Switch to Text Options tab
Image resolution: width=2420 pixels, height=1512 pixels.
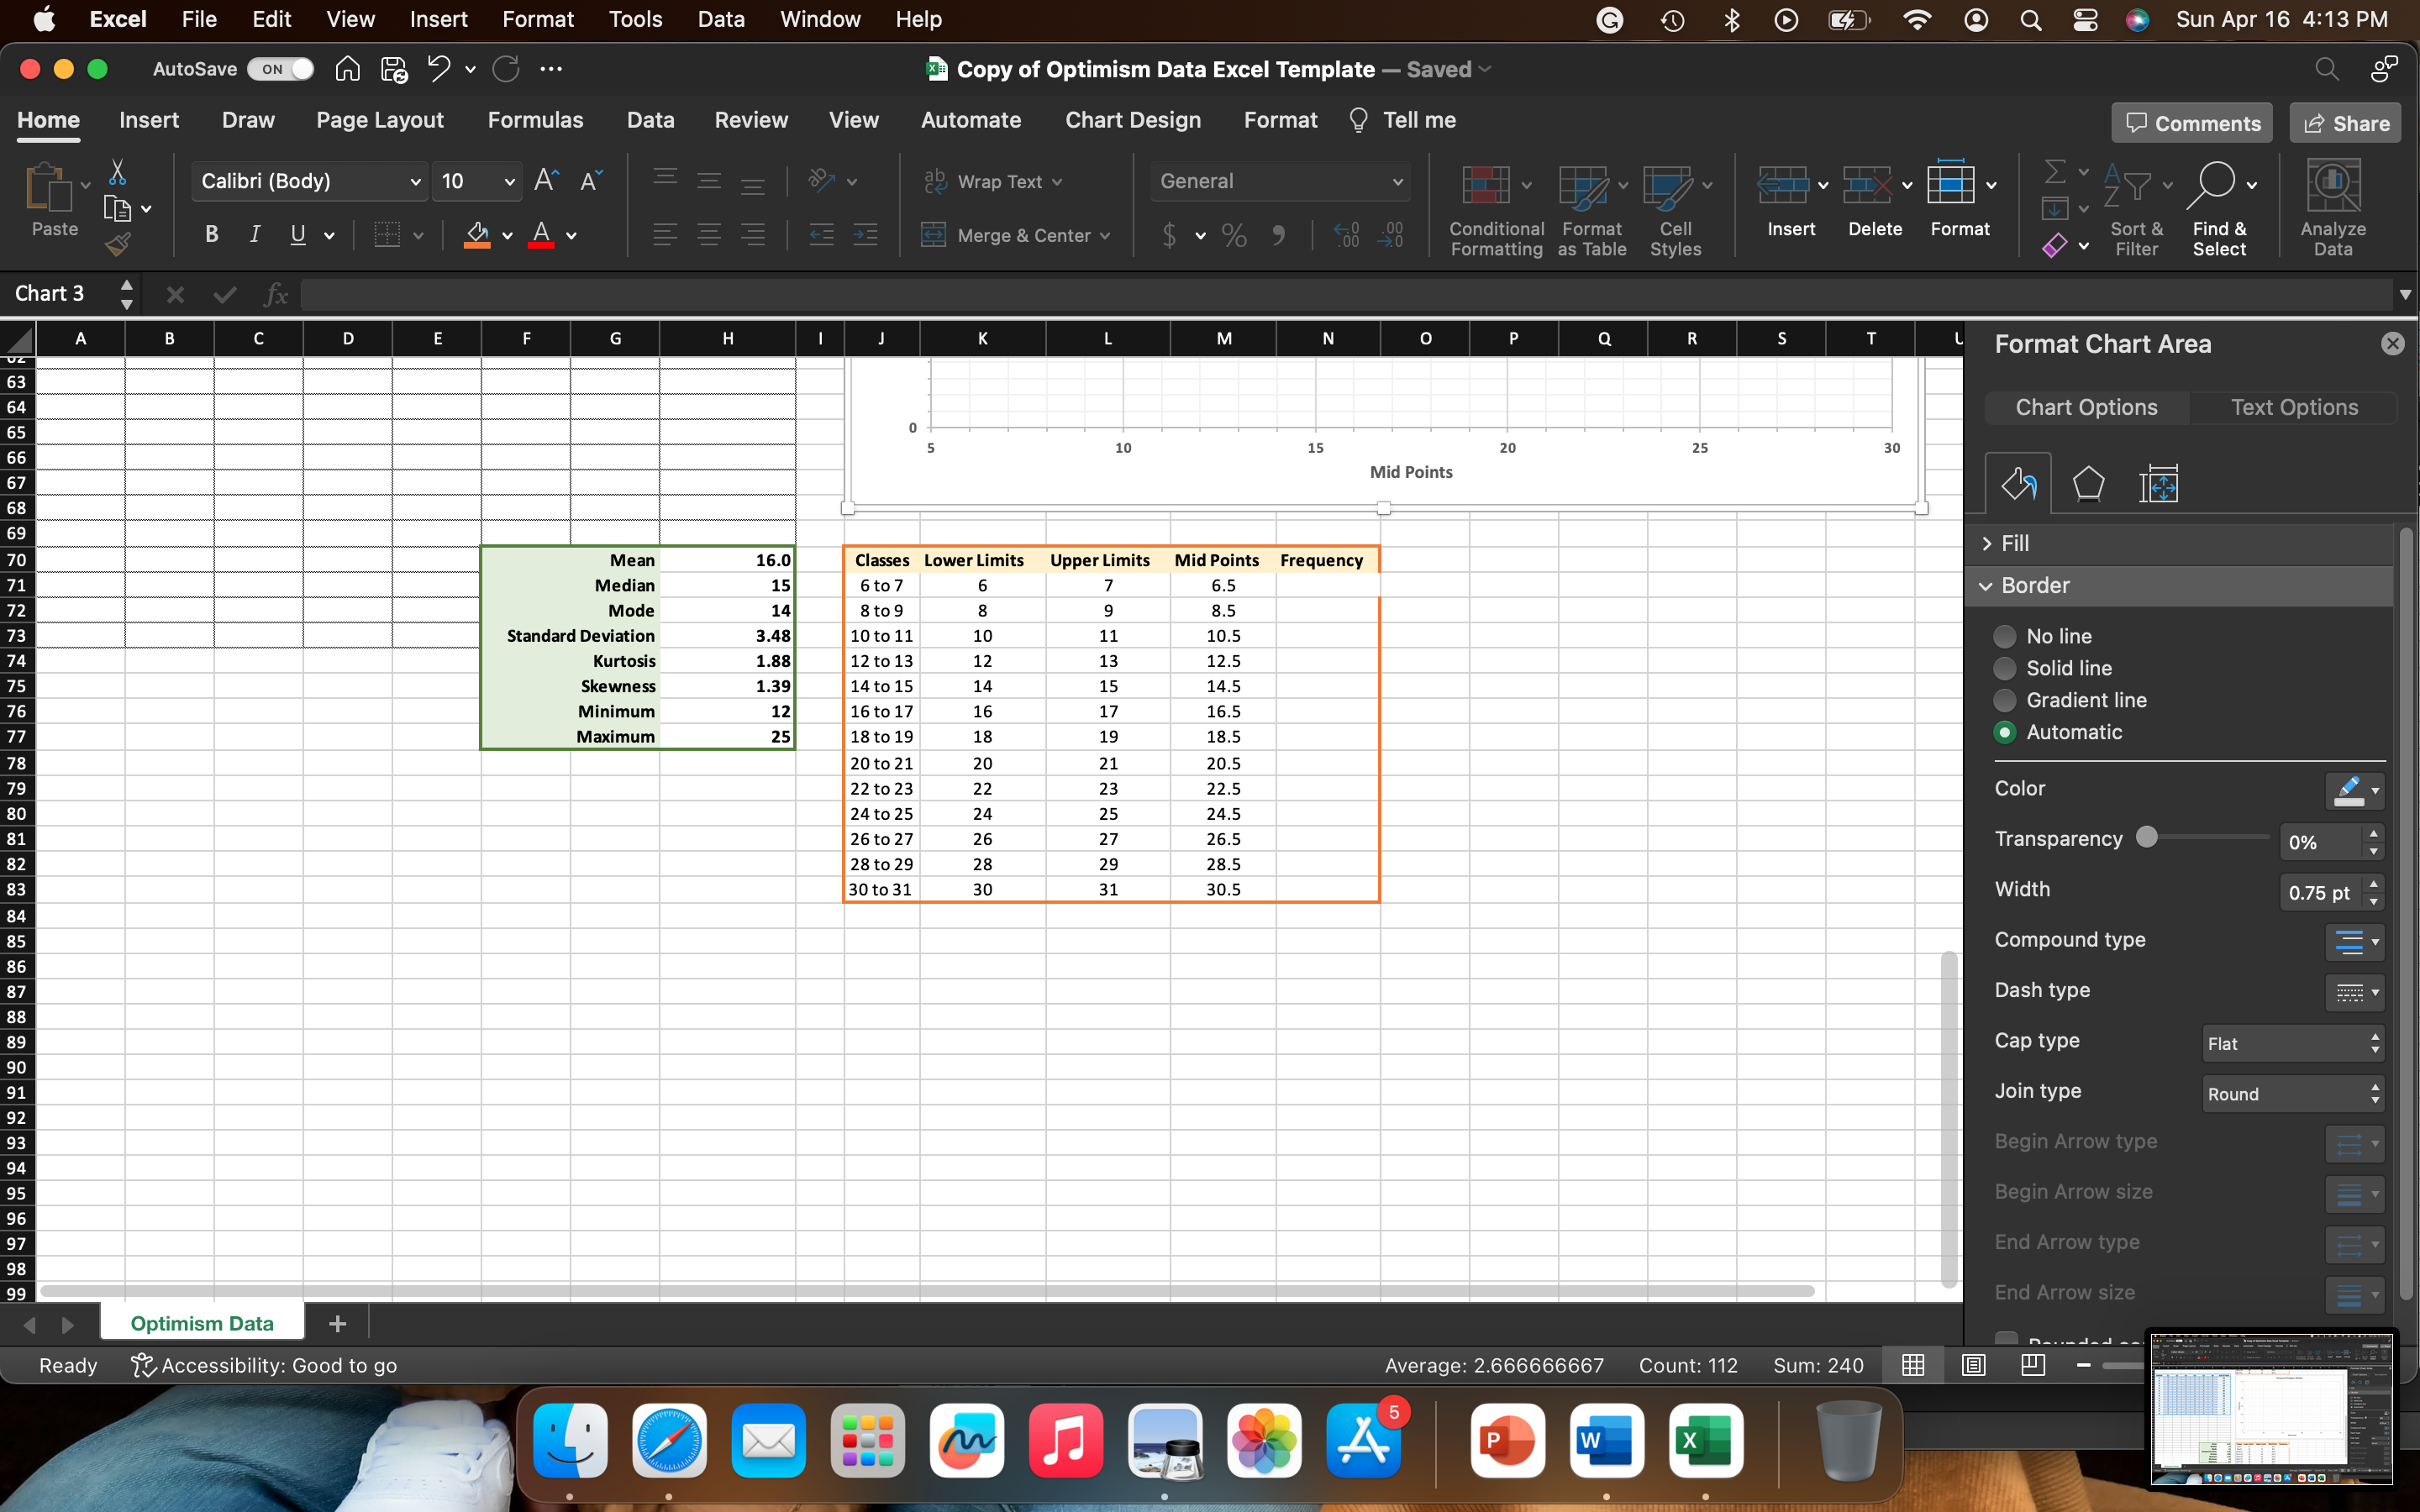coord(2294,407)
